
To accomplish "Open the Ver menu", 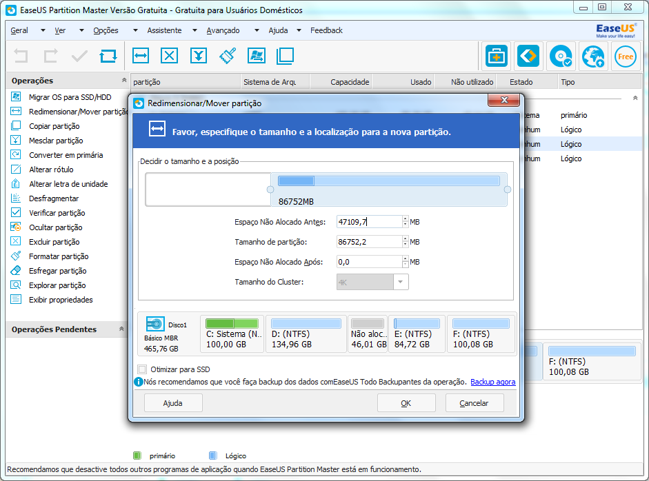I will click(60, 30).
